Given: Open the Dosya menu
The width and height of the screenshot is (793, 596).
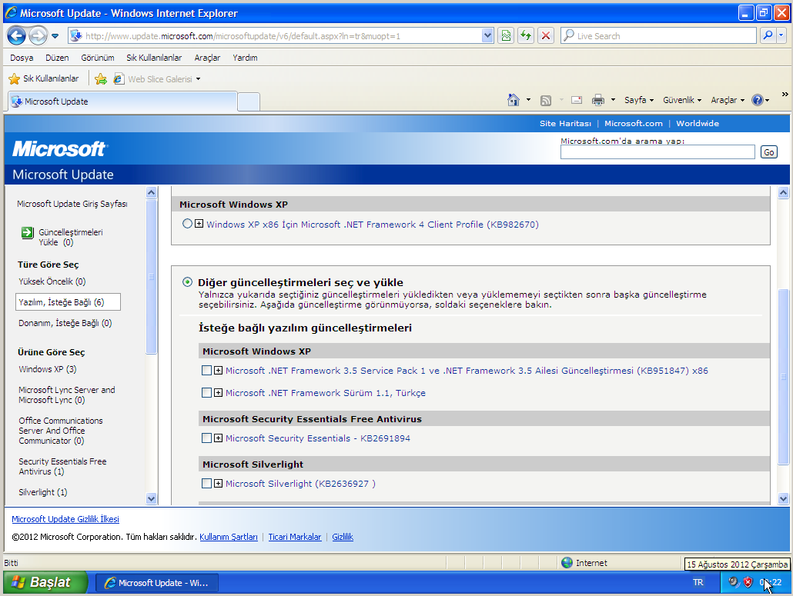Looking at the screenshot, I should 22,58.
